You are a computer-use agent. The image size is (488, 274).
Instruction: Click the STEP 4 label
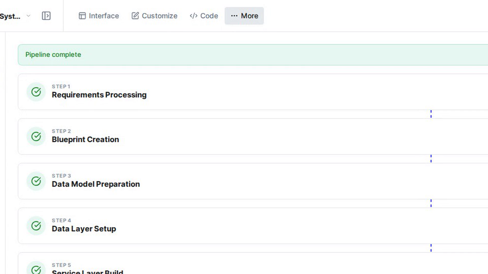(61, 220)
